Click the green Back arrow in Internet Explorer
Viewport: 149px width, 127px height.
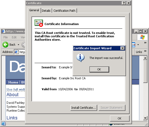click(x=5, y=45)
